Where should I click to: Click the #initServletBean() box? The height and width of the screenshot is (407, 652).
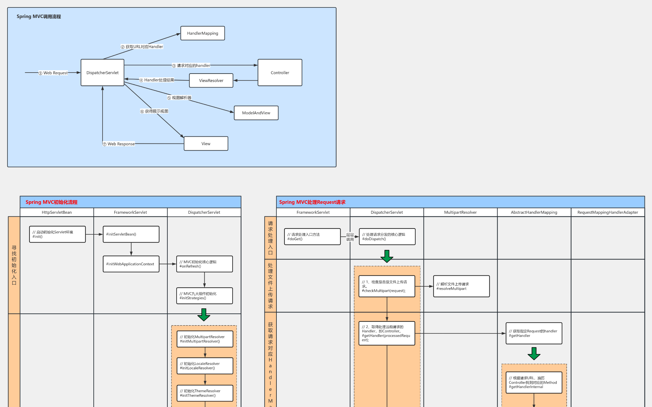coord(131,234)
